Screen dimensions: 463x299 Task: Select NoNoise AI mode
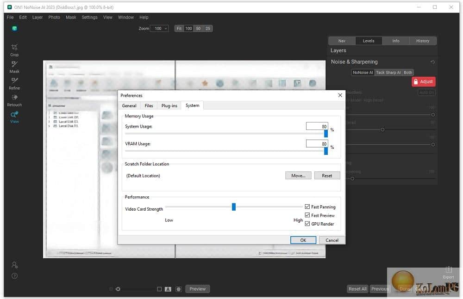[x=363, y=73]
